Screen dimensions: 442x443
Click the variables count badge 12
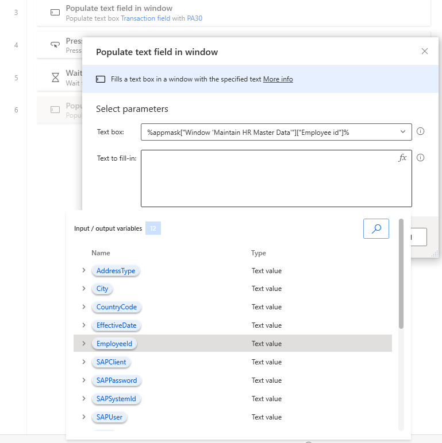(x=153, y=228)
